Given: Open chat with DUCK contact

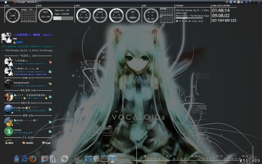Looking at the screenshot, I should pos(28,122).
